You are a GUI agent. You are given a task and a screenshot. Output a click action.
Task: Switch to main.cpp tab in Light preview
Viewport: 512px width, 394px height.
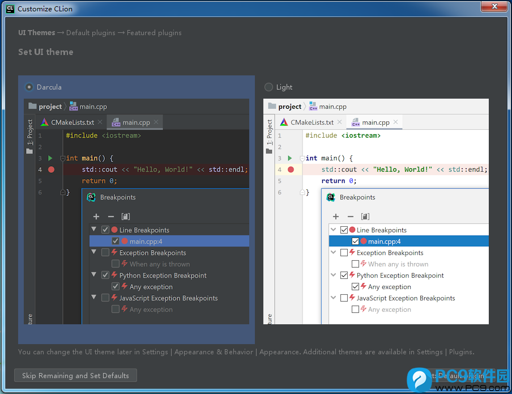[374, 122]
